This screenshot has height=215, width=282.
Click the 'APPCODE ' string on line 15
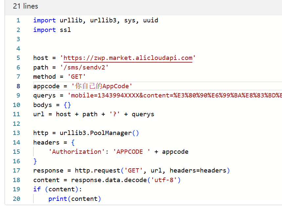tap(131, 151)
